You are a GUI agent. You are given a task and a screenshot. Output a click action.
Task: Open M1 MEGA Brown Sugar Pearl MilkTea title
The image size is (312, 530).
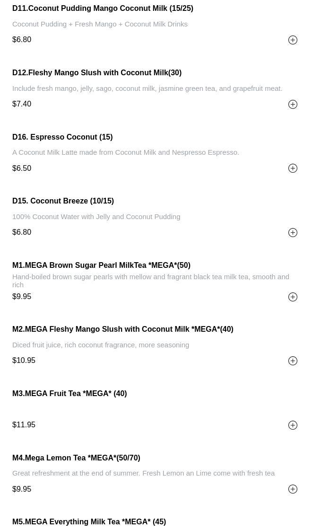pyautogui.click(x=101, y=265)
